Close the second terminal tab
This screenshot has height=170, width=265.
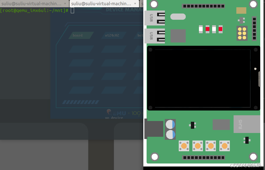[x=135, y=3]
